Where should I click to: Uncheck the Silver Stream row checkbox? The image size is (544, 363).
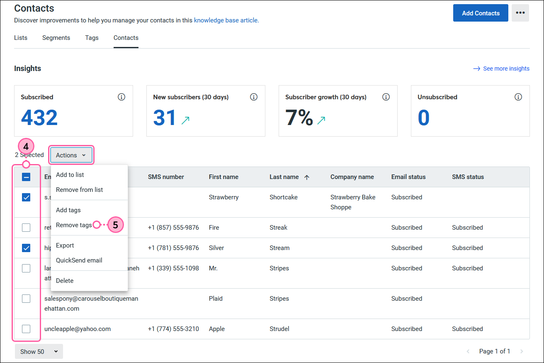pyautogui.click(x=26, y=248)
